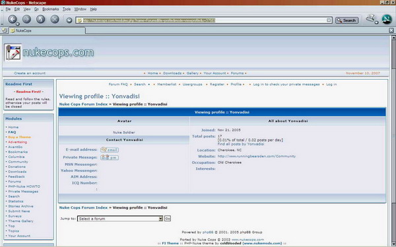Send a private message via pm button
396x247 pixels.
point(110,157)
